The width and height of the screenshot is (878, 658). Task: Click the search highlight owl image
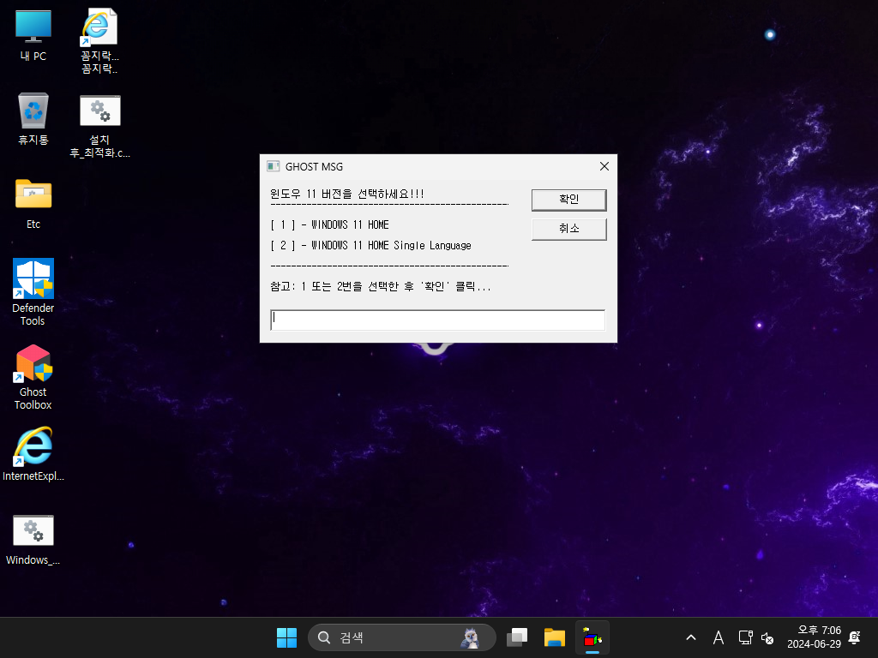471,637
